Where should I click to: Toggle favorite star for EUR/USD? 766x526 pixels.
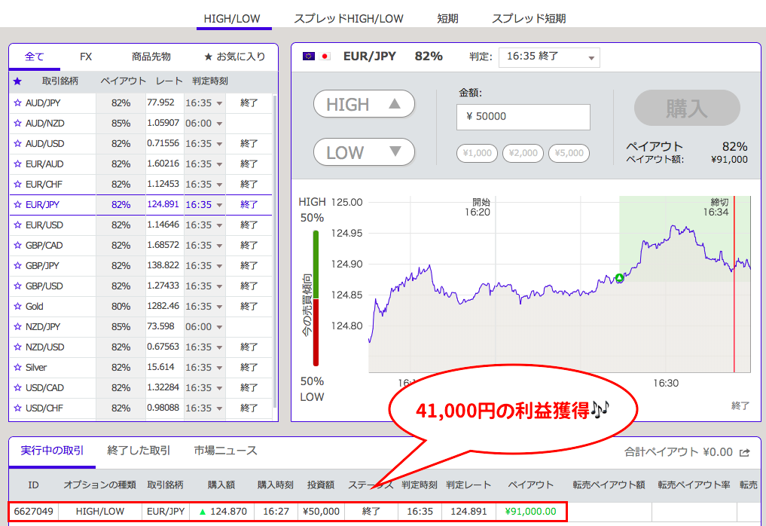coord(18,225)
